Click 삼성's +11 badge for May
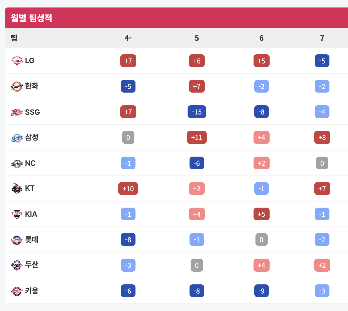Image resolution: width=348 pixels, height=311 pixels. [197, 137]
